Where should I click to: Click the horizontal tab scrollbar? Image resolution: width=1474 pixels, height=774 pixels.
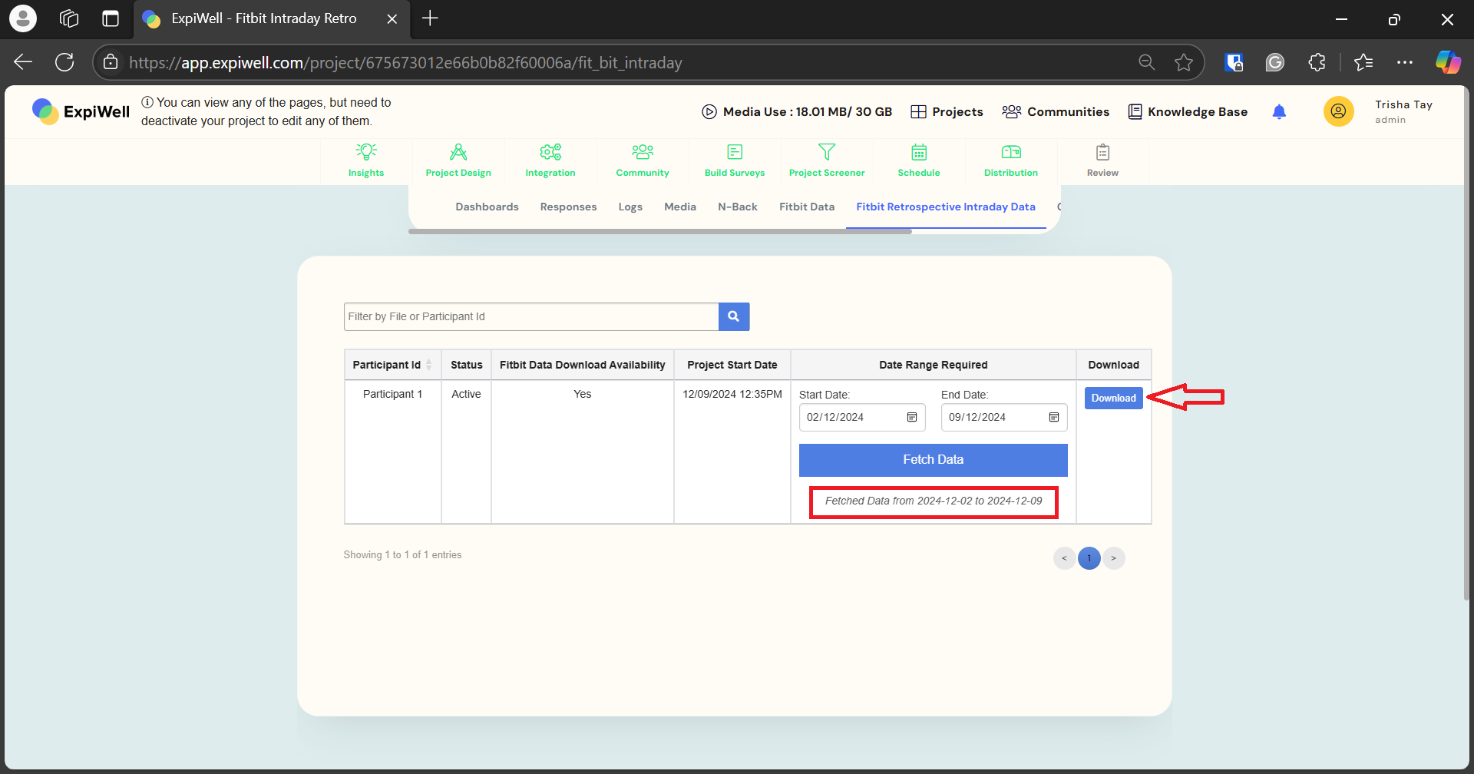click(660, 231)
